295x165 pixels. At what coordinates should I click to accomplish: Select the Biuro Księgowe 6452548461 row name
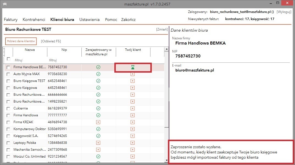[x=25, y=88]
